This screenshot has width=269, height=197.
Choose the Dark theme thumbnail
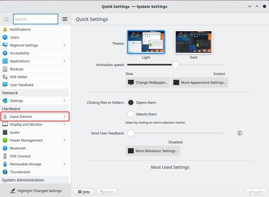[x=193, y=42]
